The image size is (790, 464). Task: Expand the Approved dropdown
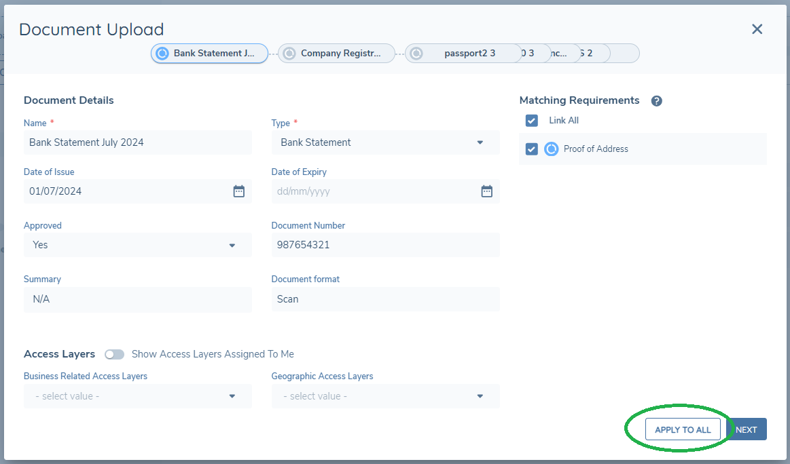137,245
